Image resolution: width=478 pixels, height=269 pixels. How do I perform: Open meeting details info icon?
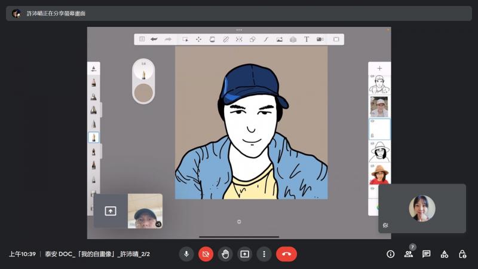pyautogui.click(x=391, y=253)
